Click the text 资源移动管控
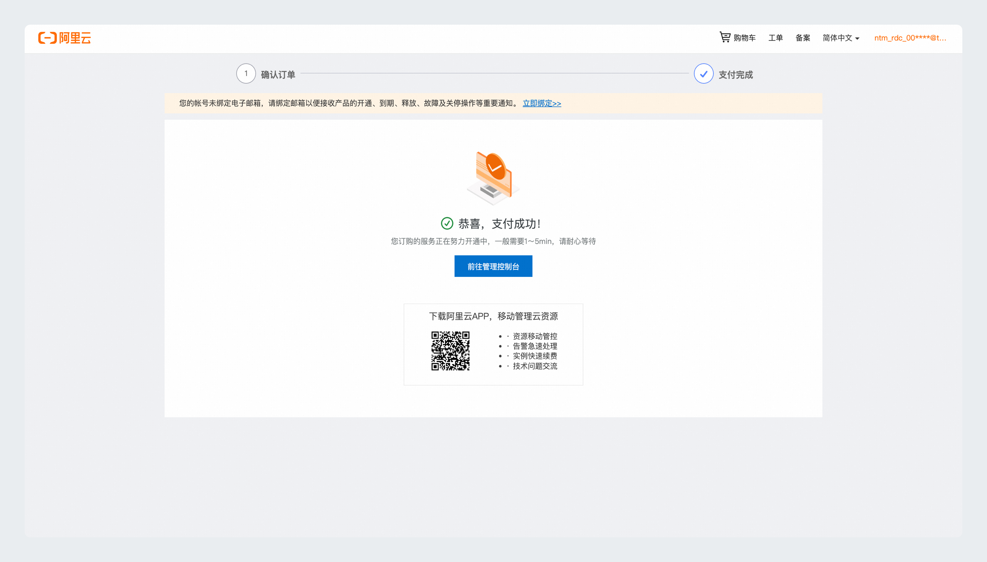The image size is (987, 562). tap(535, 336)
